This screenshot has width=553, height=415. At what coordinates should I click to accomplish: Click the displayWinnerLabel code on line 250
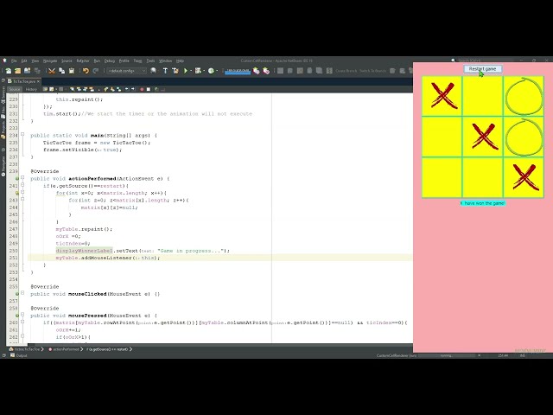pyautogui.click(x=85, y=251)
